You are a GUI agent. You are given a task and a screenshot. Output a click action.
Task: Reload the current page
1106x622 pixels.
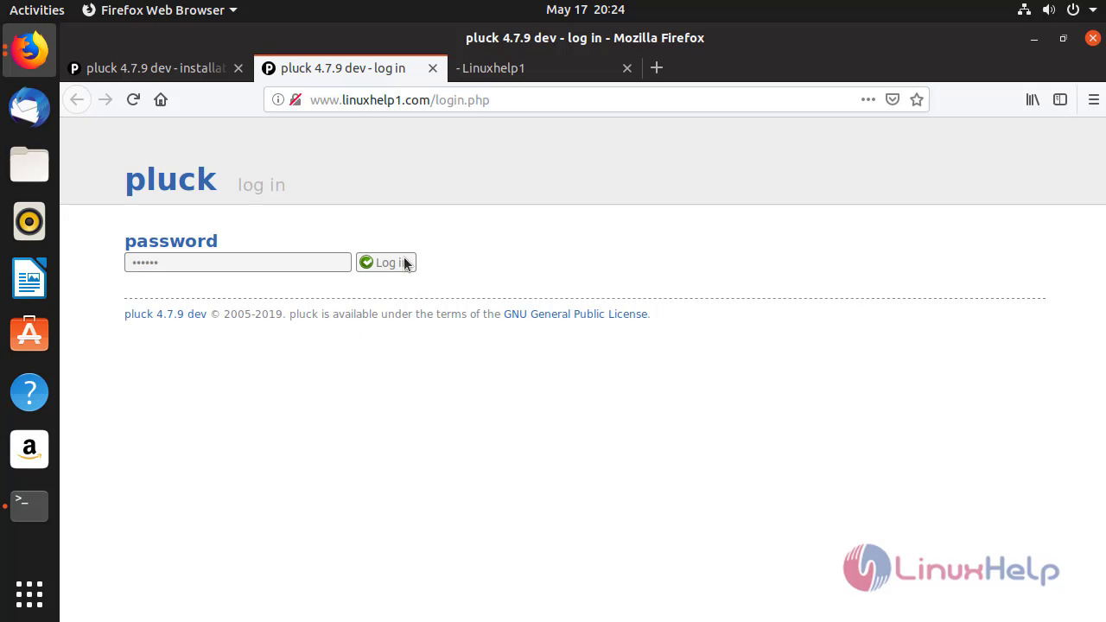click(133, 99)
